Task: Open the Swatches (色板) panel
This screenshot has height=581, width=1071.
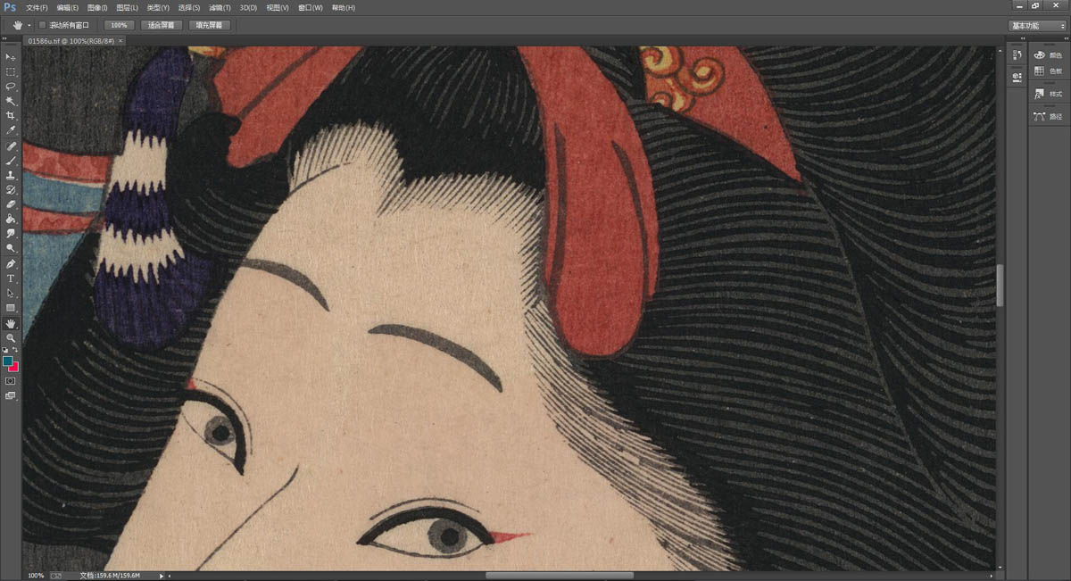Action: (x=1049, y=71)
